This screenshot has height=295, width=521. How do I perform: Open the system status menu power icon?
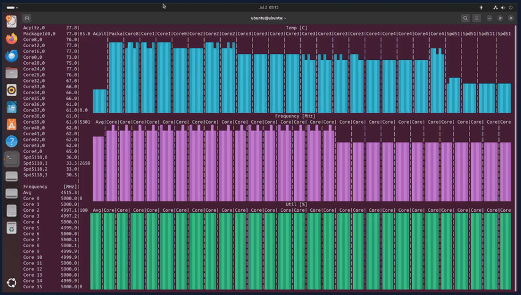pyautogui.click(x=512, y=7)
